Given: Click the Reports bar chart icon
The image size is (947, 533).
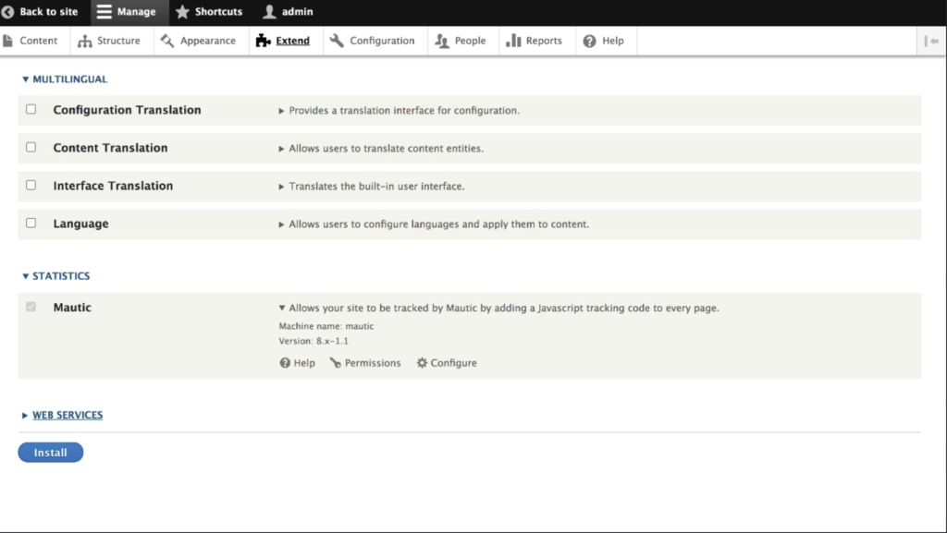Looking at the screenshot, I should (513, 41).
